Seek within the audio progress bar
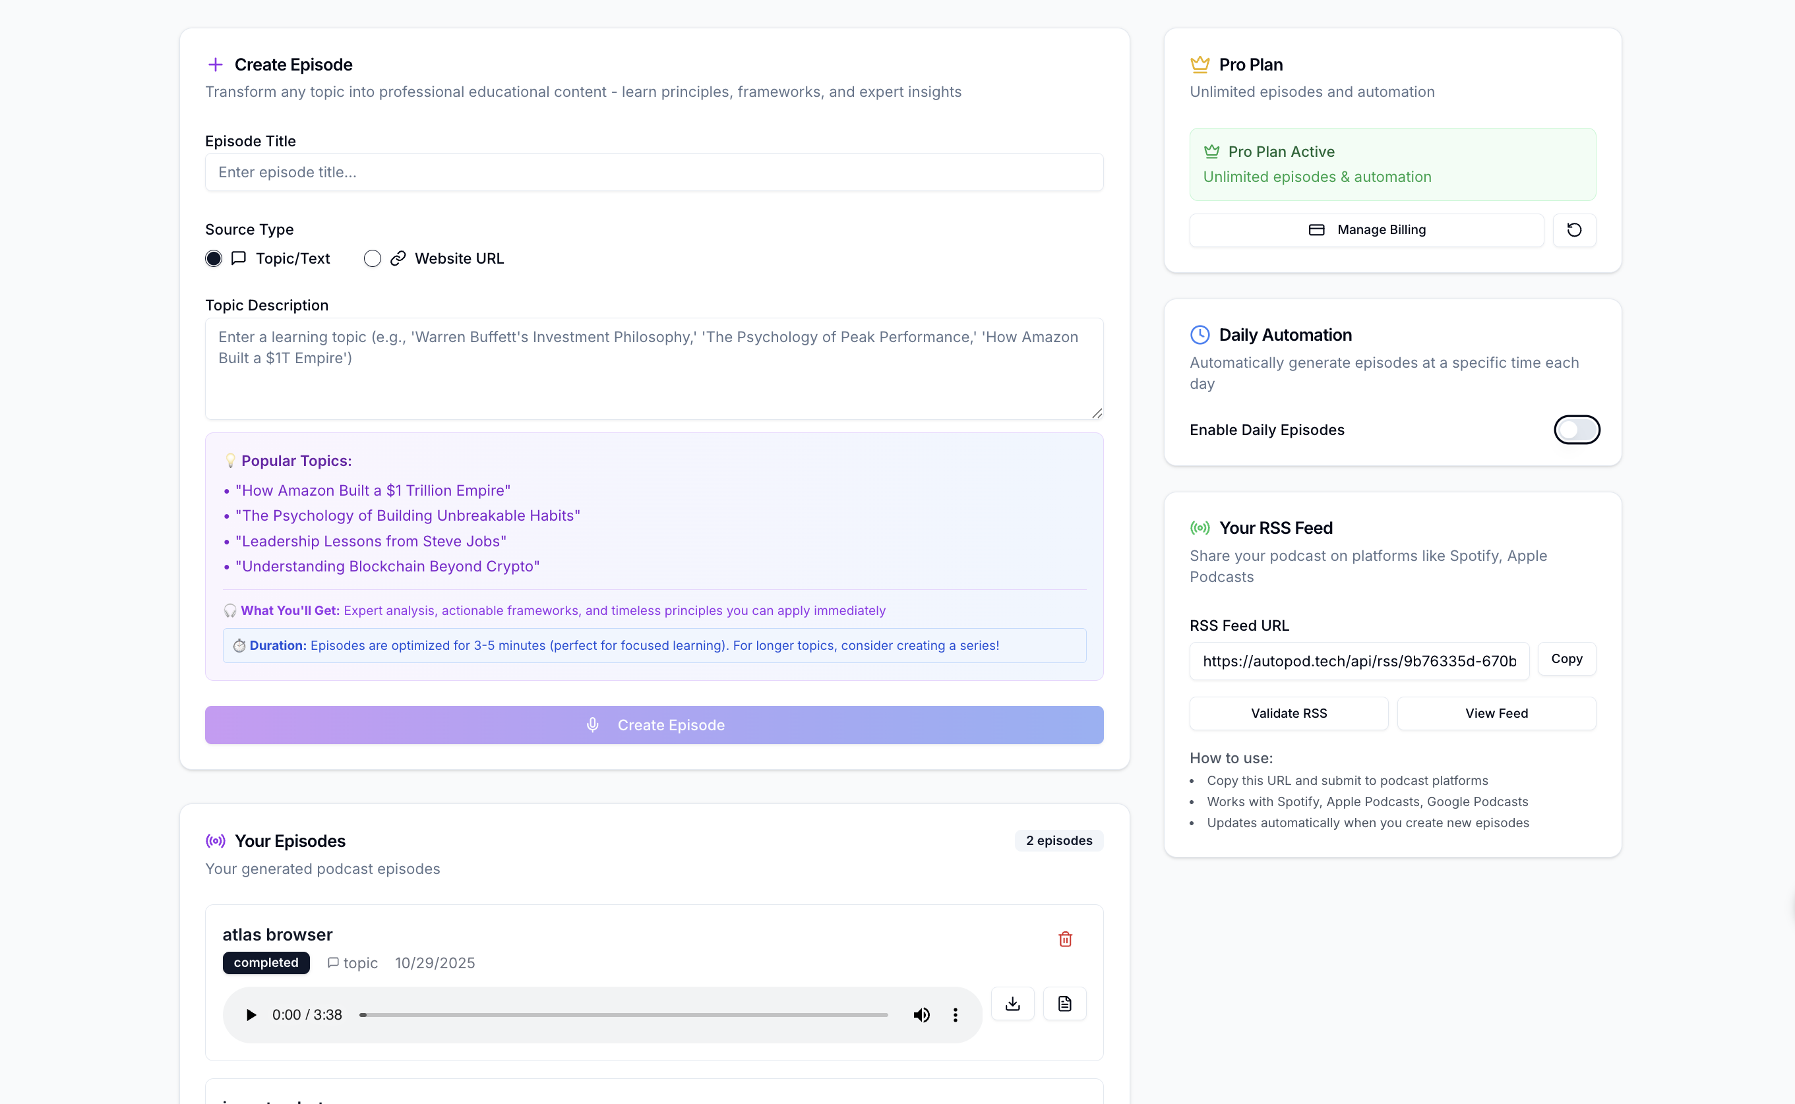This screenshot has height=1104, width=1795. [x=624, y=1015]
